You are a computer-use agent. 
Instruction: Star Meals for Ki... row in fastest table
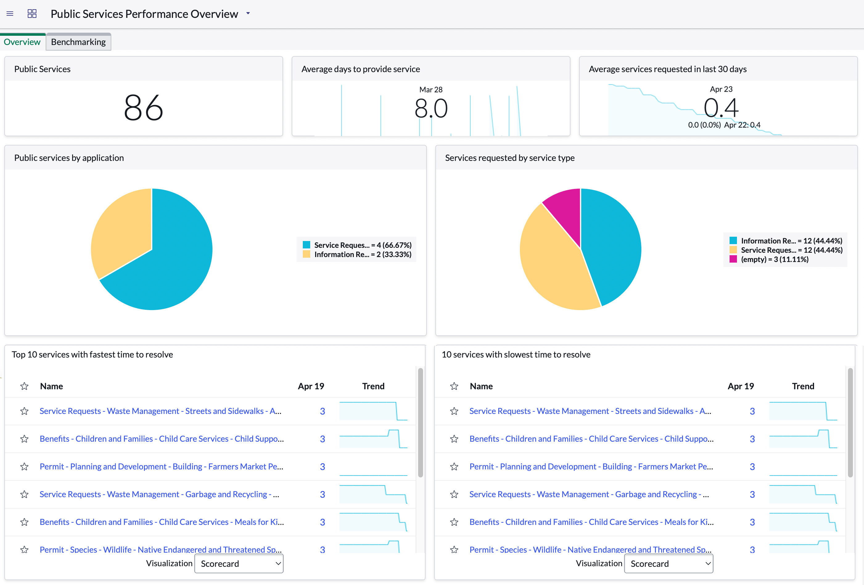[x=25, y=522]
